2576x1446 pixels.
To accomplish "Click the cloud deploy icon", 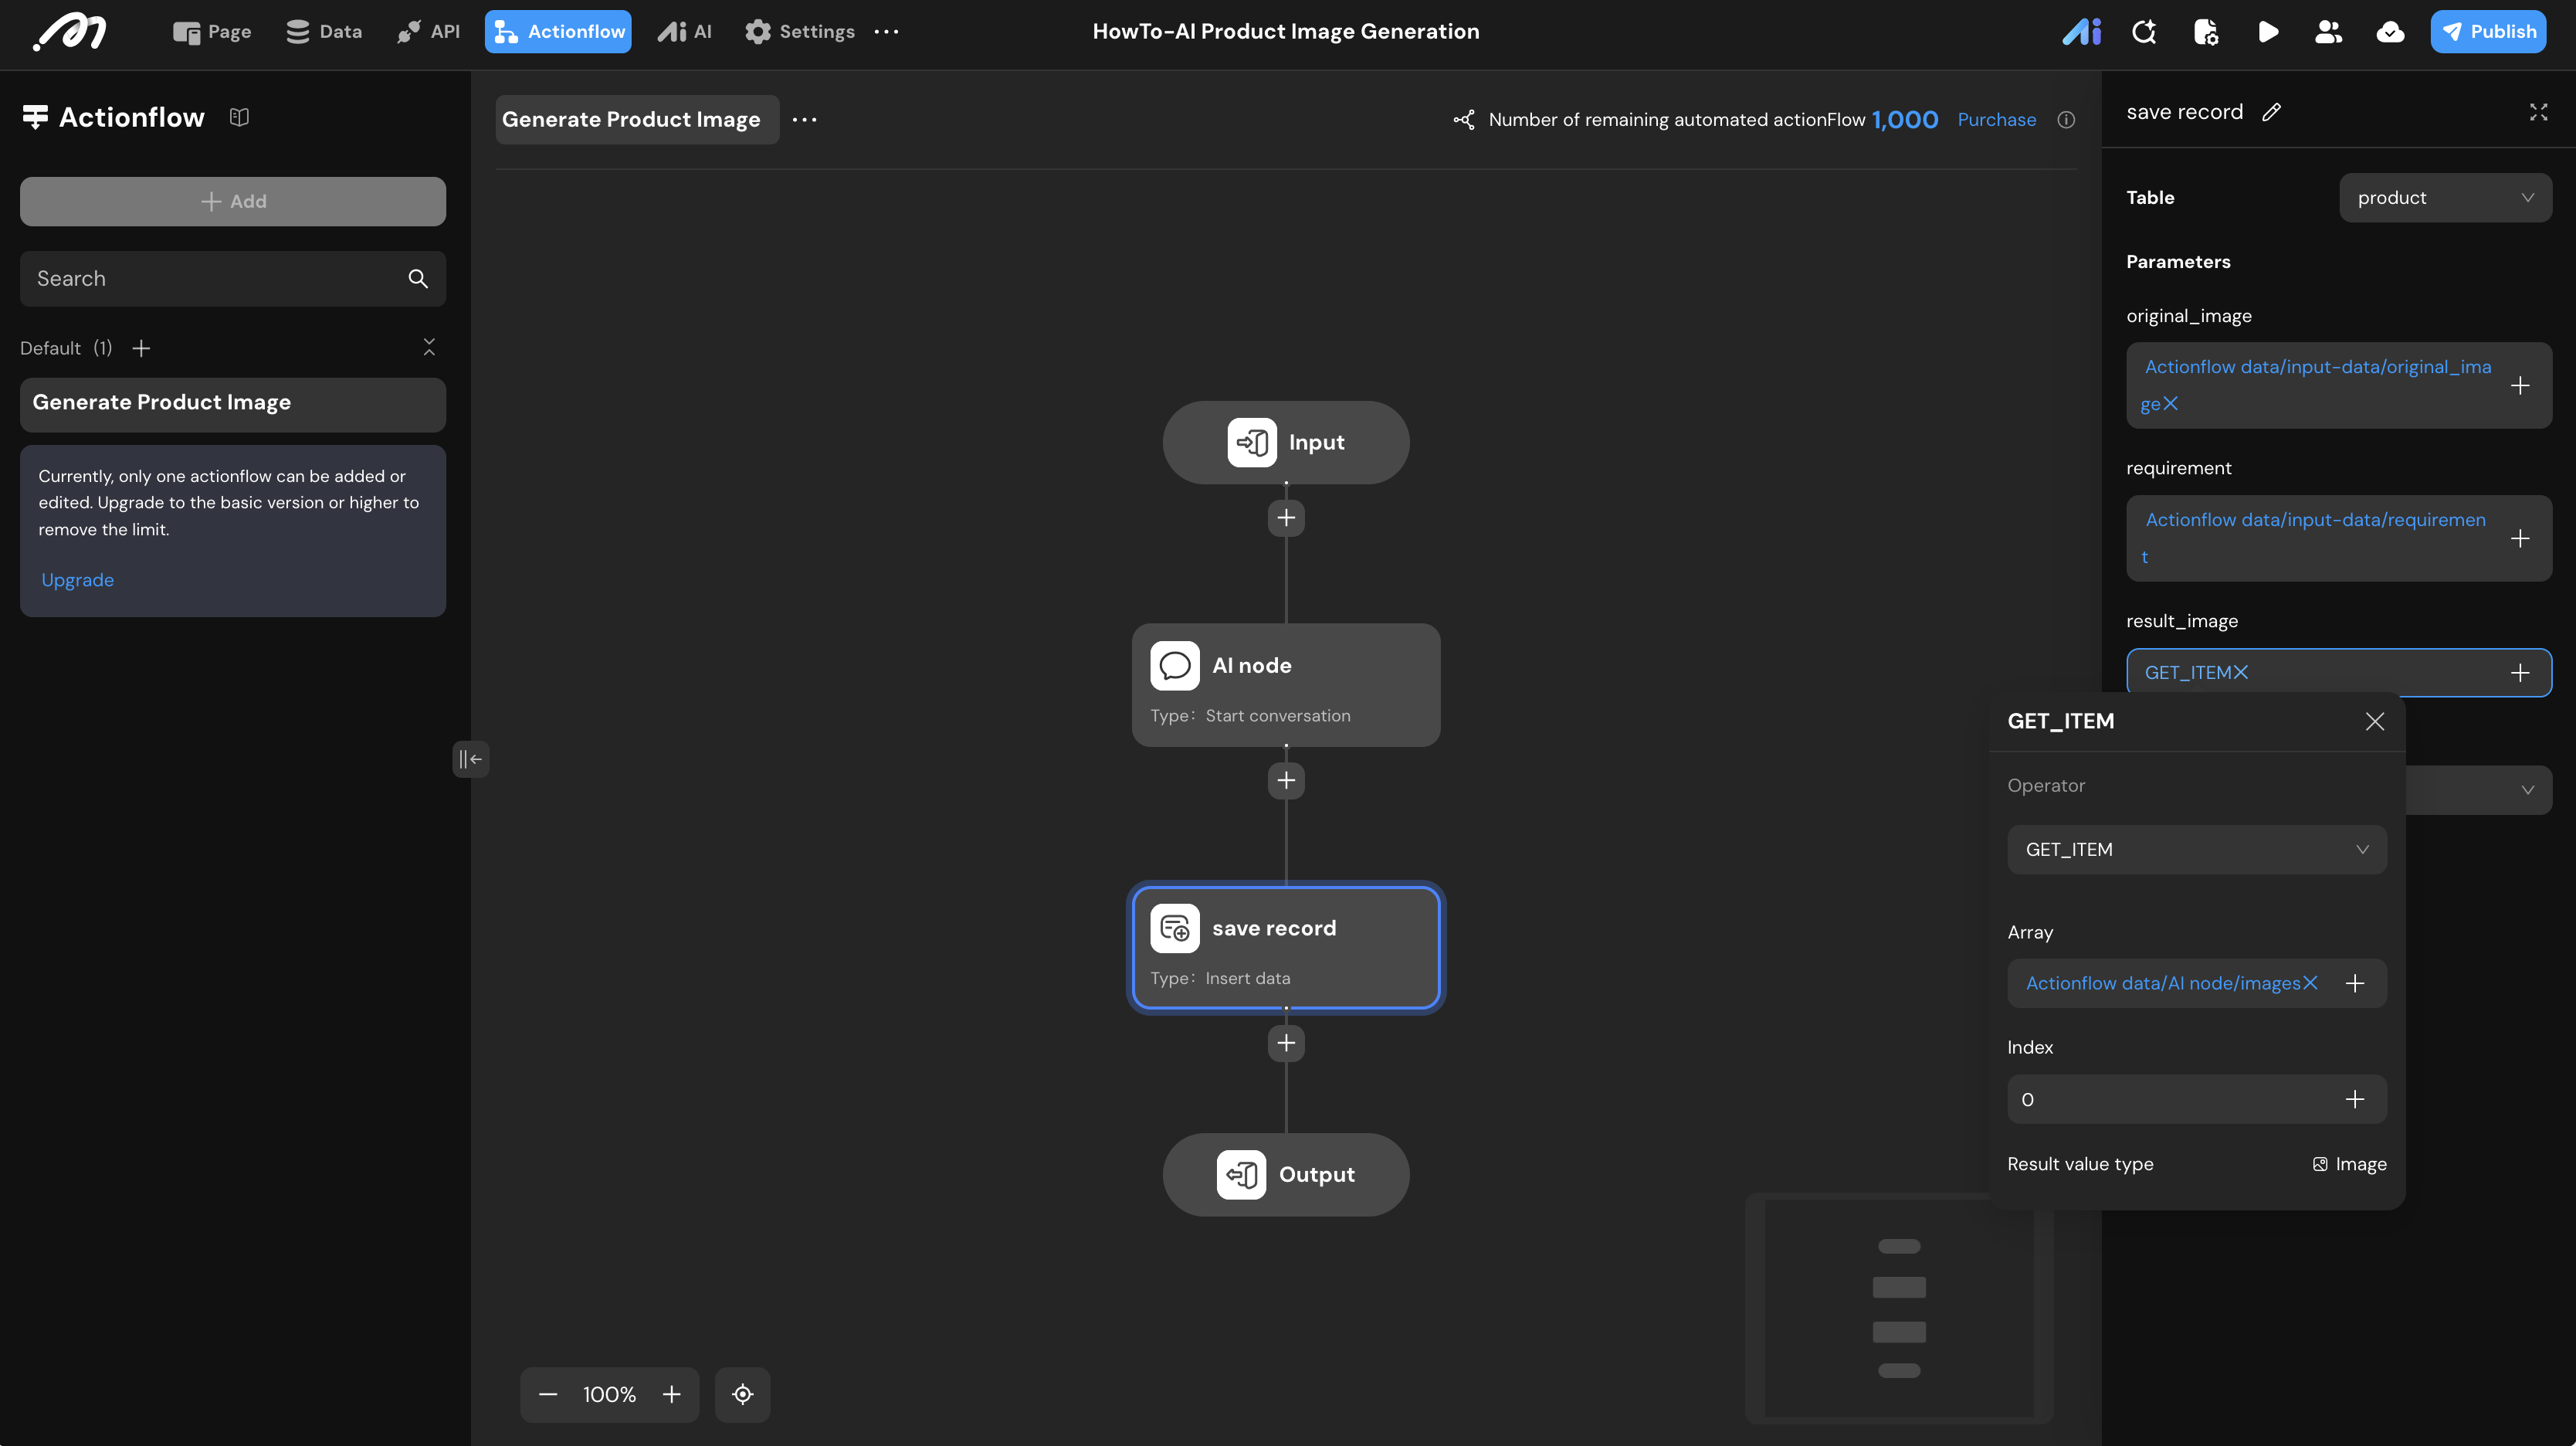I will pyautogui.click(x=2390, y=32).
